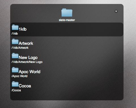The image size is (136, 108).
Task: Click the /1klb path text
Action: click(15, 33)
